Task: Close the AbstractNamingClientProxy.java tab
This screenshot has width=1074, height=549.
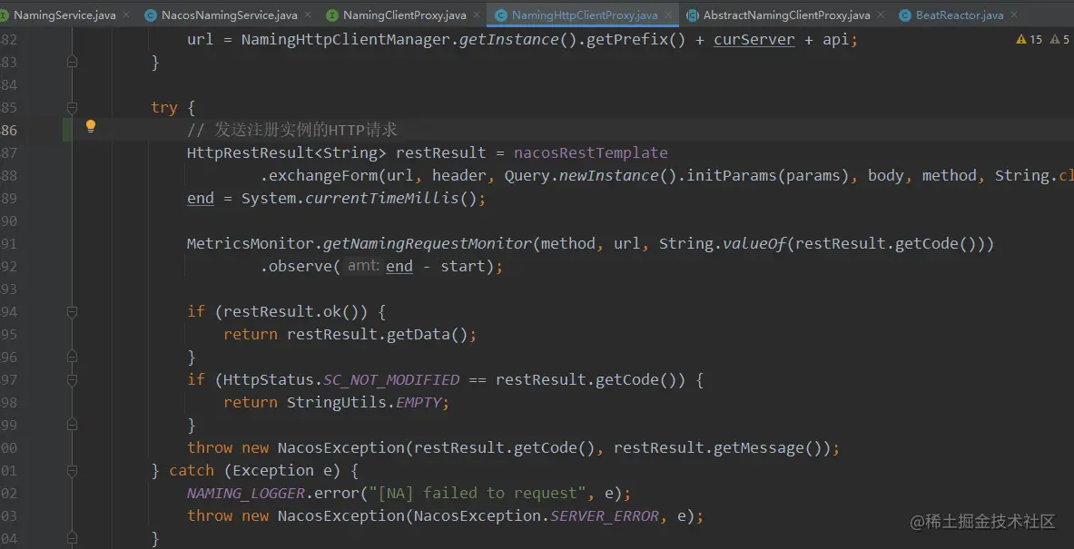Action: tap(880, 15)
